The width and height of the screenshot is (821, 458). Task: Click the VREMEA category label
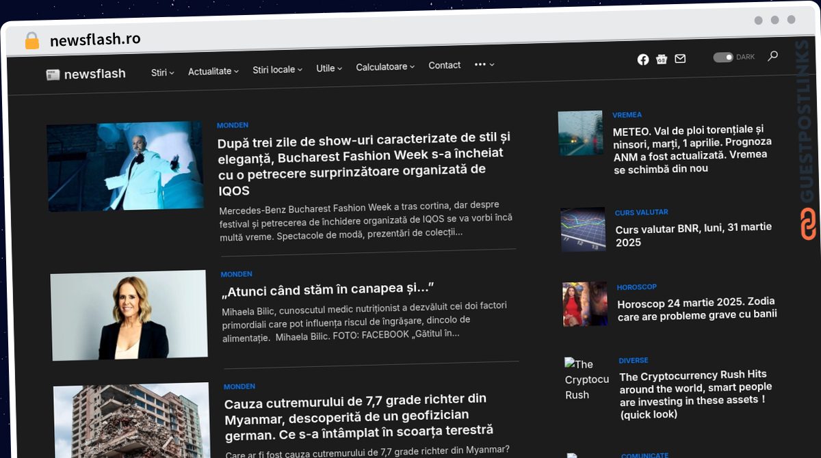(x=627, y=115)
